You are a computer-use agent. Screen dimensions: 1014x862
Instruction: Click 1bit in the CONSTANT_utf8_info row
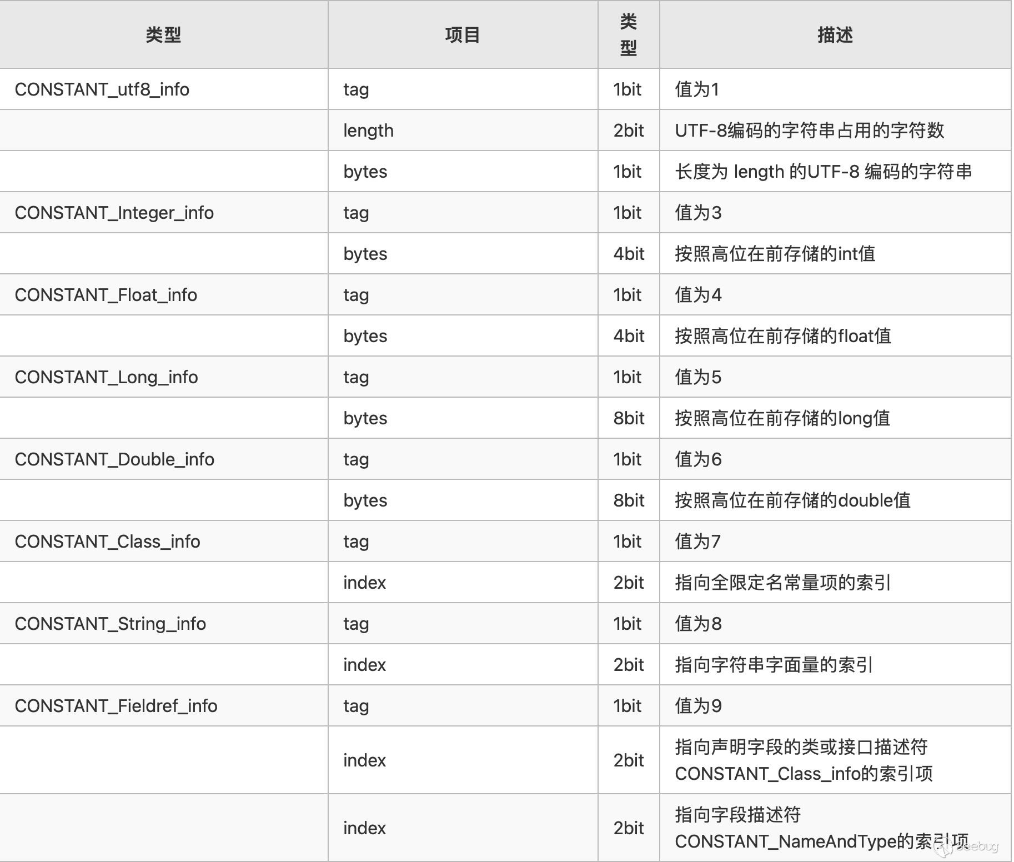click(x=628, y=89)
